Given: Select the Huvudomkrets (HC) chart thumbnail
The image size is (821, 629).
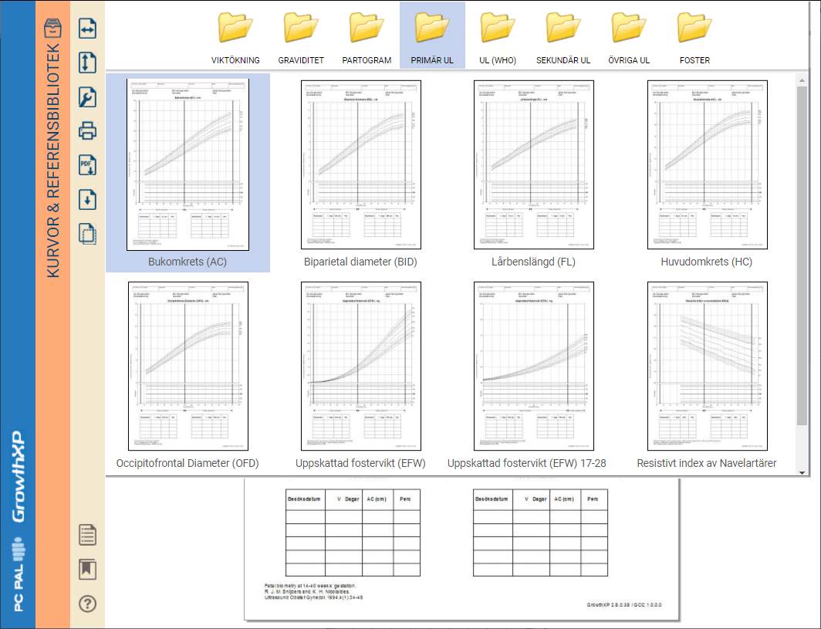Looking at the screenshot, I should click(x=708, y=165).
